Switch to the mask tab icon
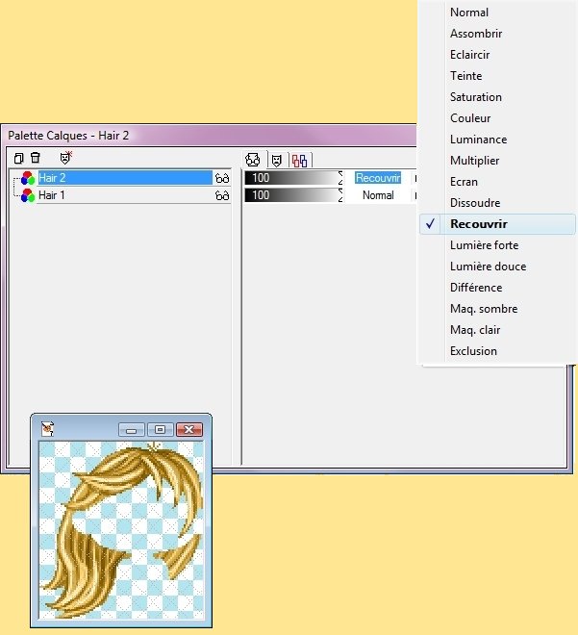 click(276, 160)
